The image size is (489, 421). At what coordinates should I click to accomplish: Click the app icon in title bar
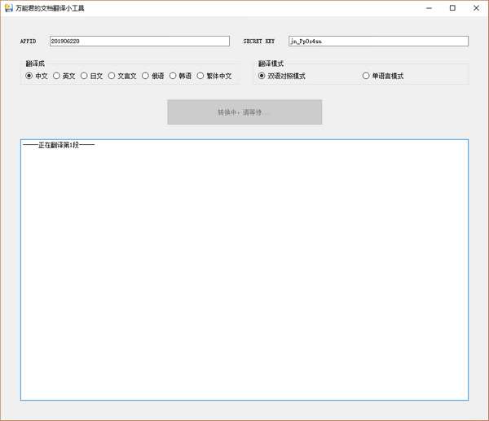9,8
